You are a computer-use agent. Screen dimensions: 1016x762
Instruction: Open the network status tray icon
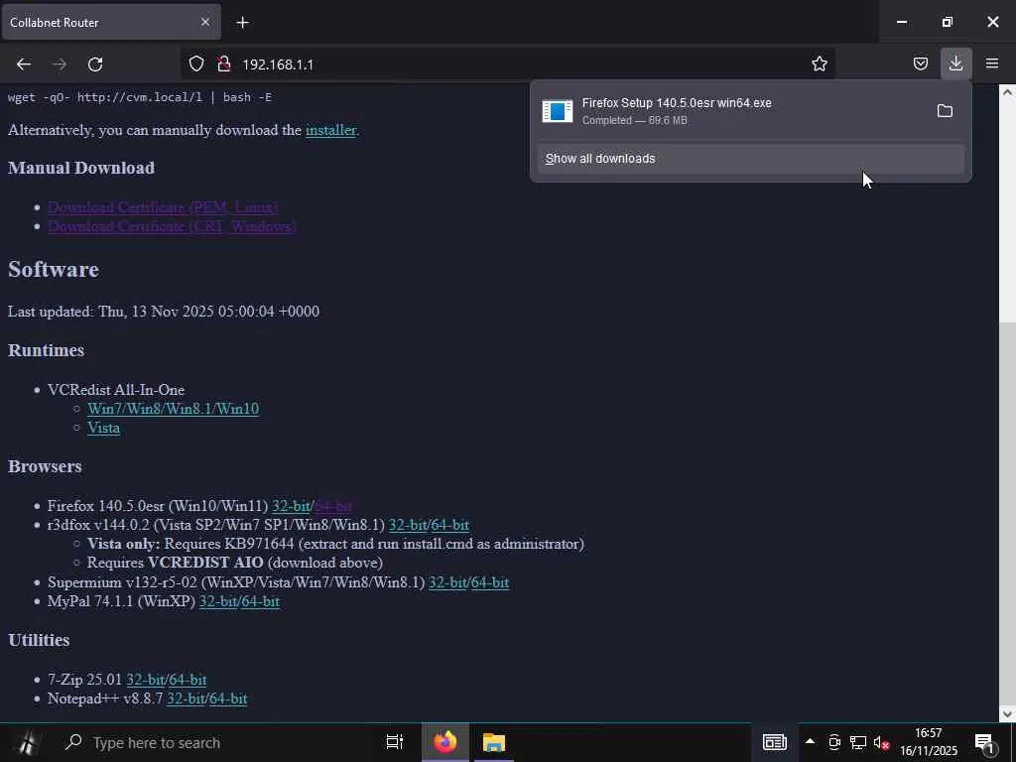pos(858,742)
